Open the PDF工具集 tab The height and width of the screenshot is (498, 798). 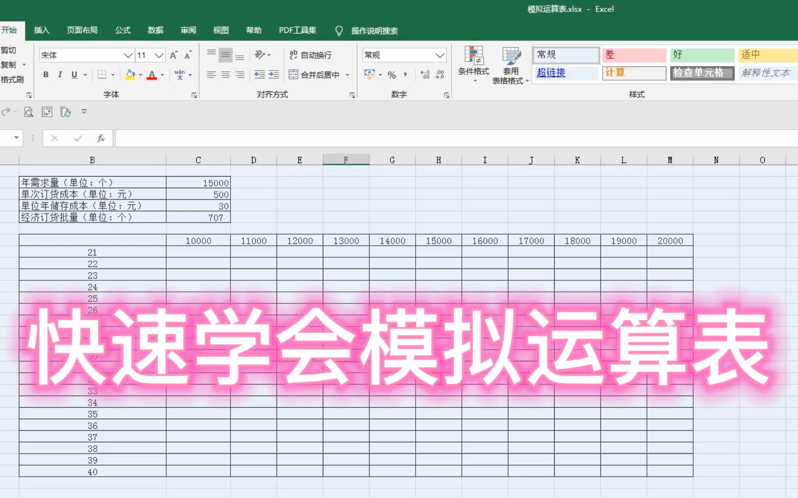tap(297, 30)
